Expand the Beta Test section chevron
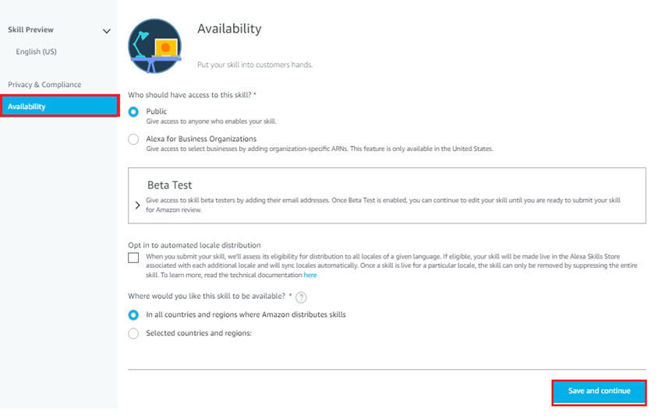665x418 pixels. [138, 205]
